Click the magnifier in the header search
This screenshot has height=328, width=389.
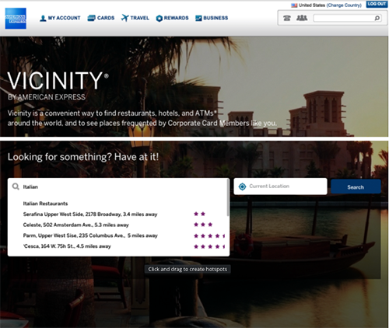click(x=377, y=18)
